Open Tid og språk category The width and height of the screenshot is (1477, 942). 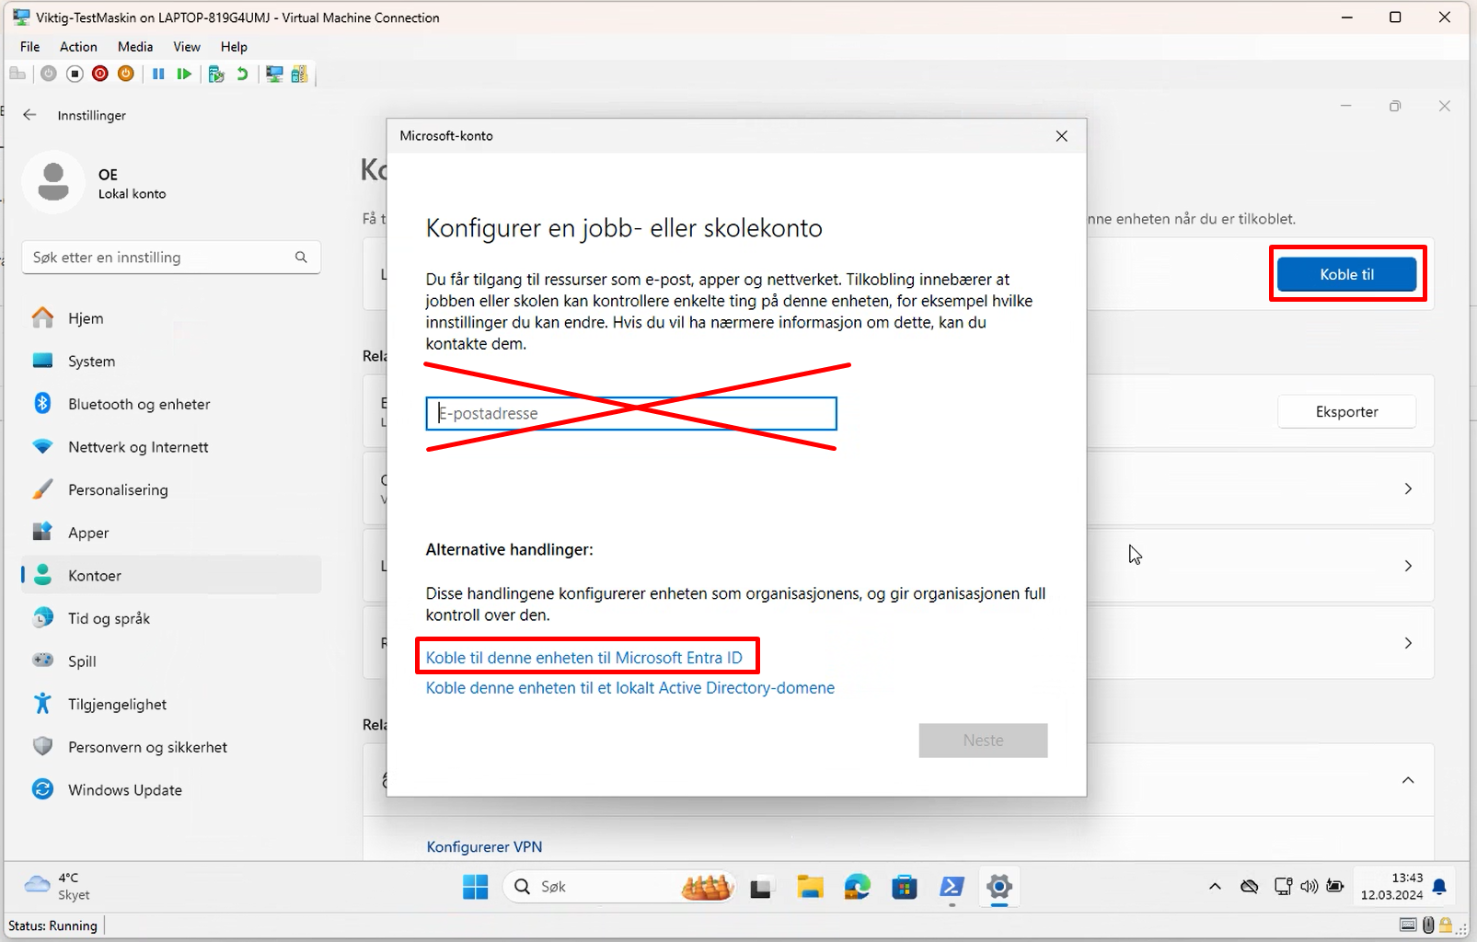(x=171, y=618)
